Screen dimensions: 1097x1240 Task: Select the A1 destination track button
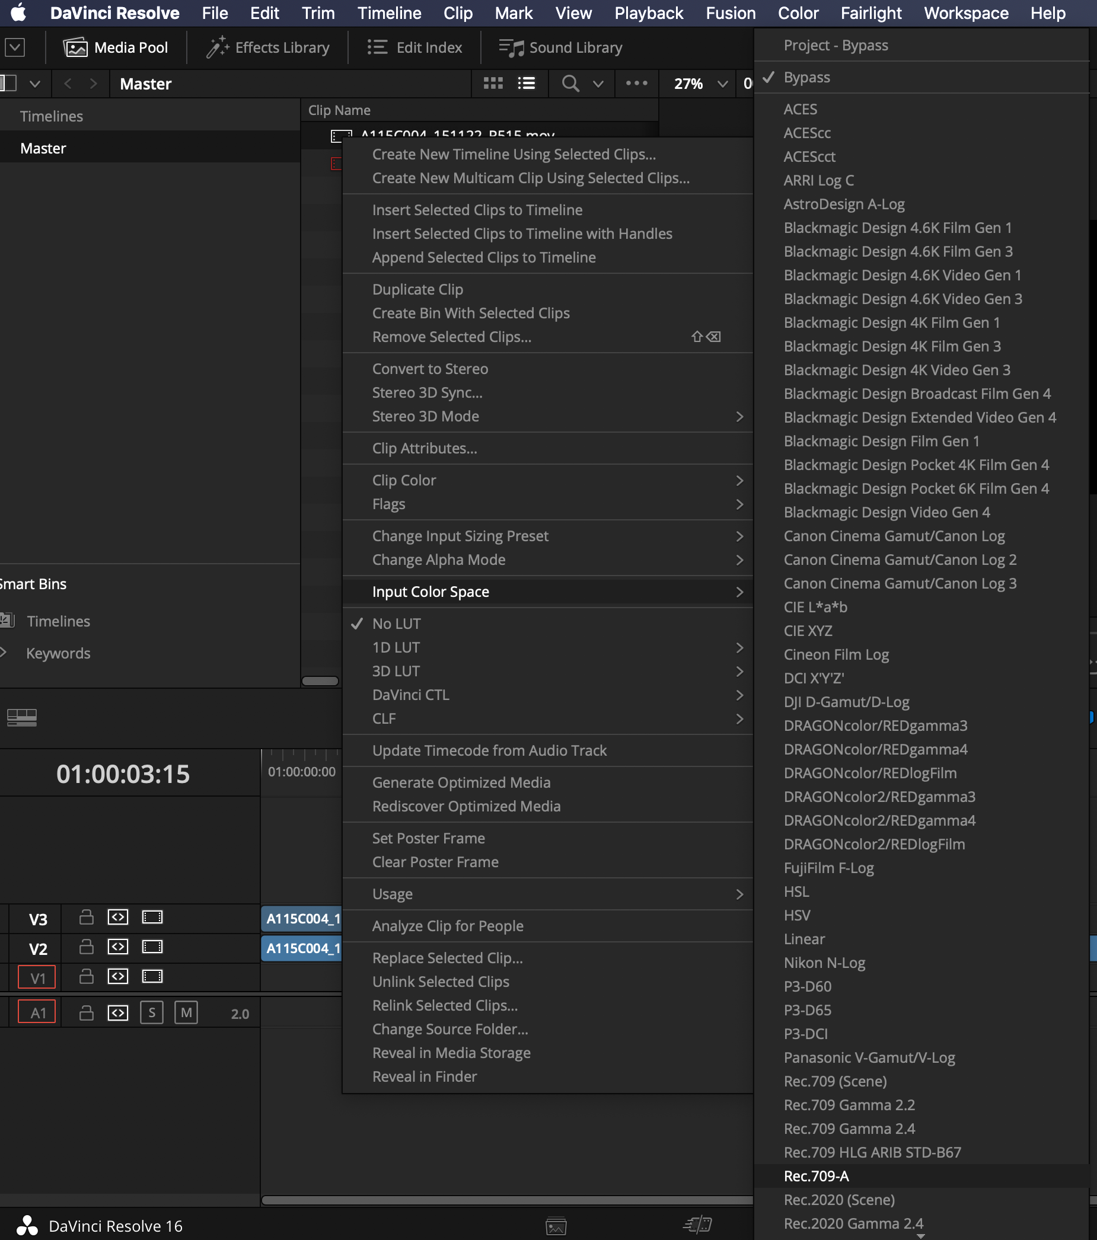37,1012
